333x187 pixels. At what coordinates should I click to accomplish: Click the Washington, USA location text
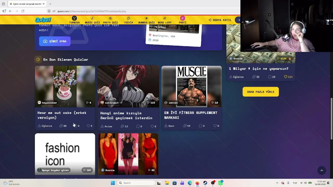[164, 36]
